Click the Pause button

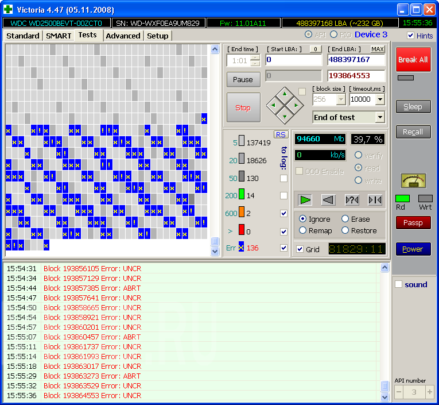[243, 79]
